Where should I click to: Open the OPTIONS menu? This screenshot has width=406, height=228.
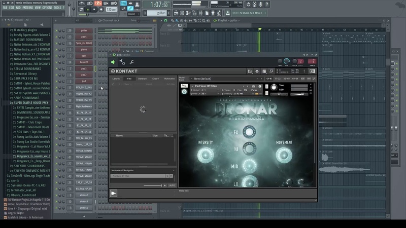pyautogui.click(x=47, y=8)
